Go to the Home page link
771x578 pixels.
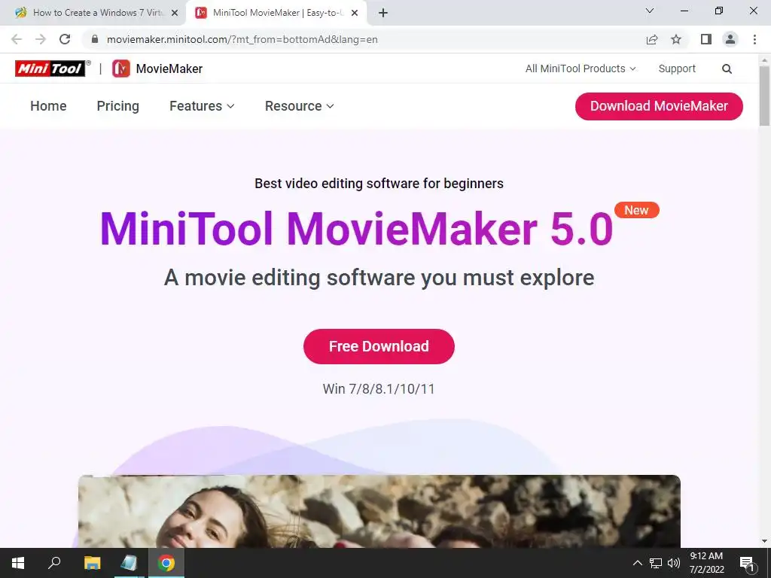coord(48,106)
